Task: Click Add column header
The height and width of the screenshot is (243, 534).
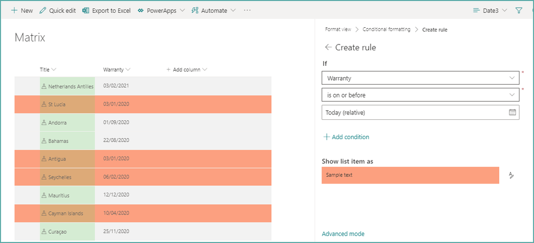Action: coord(186,70)
